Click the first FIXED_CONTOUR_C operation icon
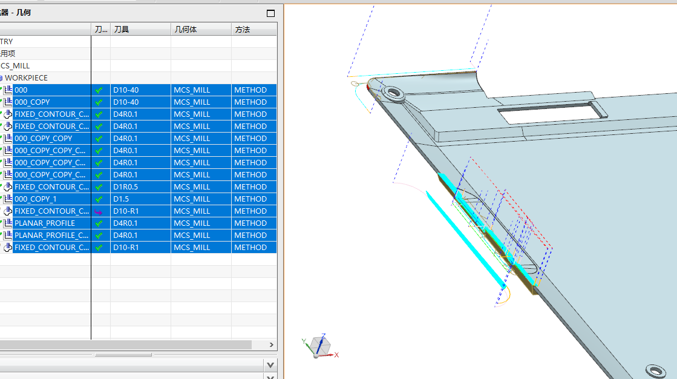Viewport: 677px width, 379px height. [8, 114]
